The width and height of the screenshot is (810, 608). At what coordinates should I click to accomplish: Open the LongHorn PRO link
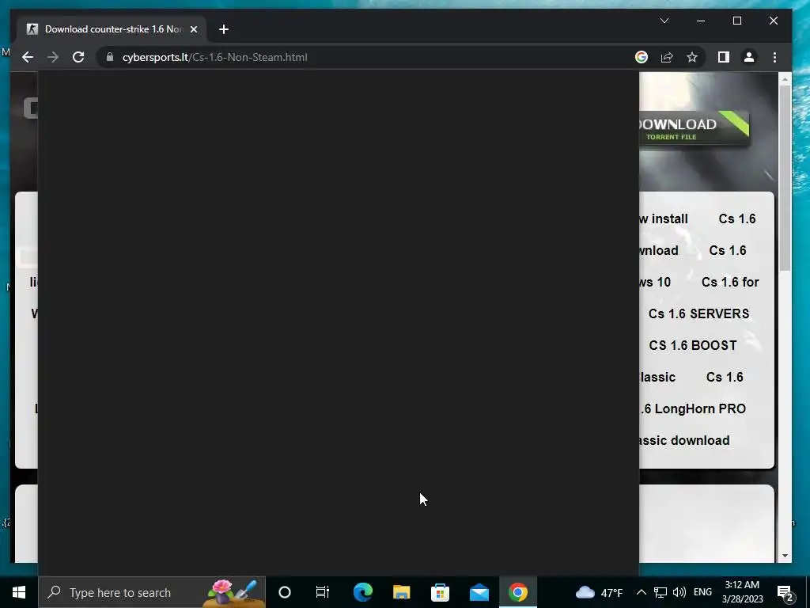(x=692, y=409)
